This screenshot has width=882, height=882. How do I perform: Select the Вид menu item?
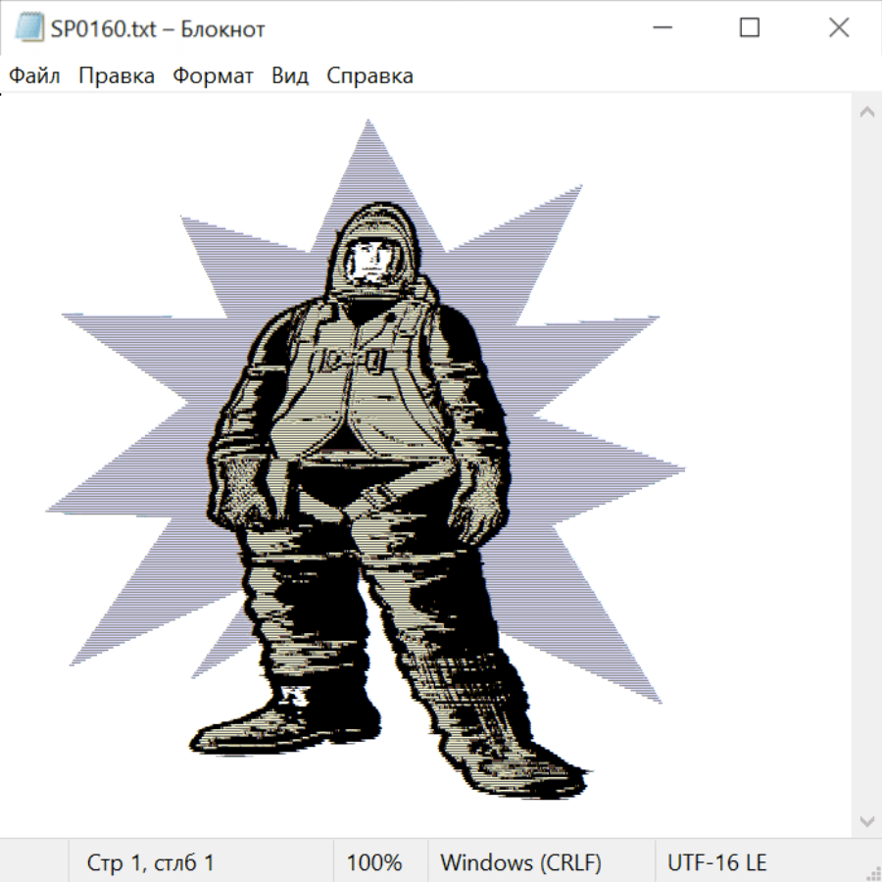tap(290, 76)
